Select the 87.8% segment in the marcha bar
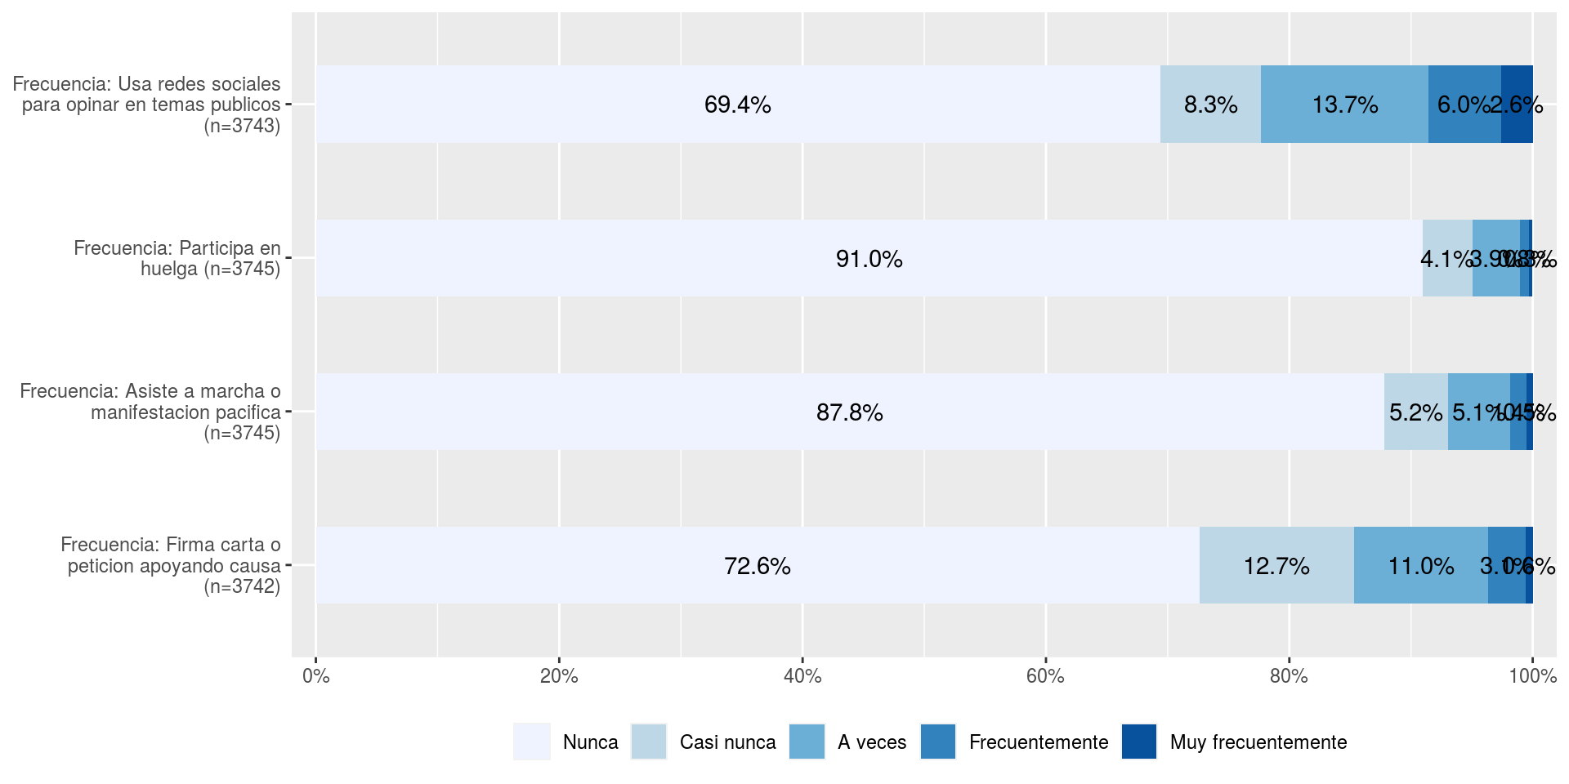The width and height of the screenshot is (1569, 784). tap(849, 412)
